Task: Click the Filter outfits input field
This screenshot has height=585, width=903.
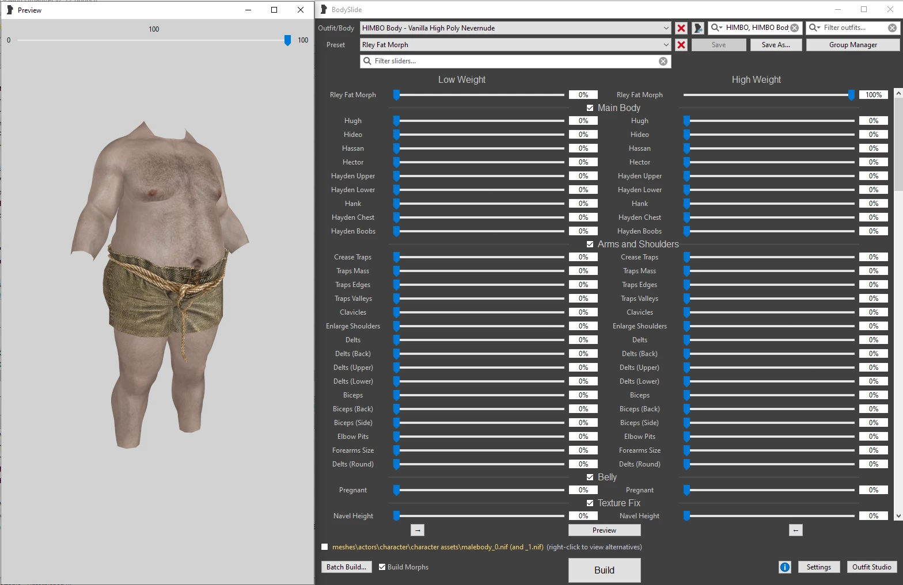Action: click(854, 28)
